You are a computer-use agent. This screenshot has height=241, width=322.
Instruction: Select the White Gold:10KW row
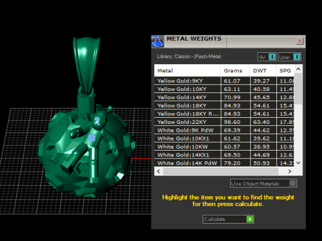click(x=224, y=147)
